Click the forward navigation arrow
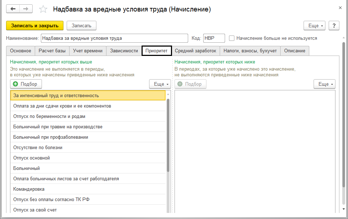The height and width of the screenshot is (219, 348). click(26, 9)
